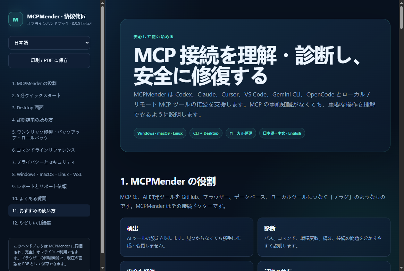The image size is (404, 271).
Task: Click sidebar scrollbar down arrow
Action: 102,268
